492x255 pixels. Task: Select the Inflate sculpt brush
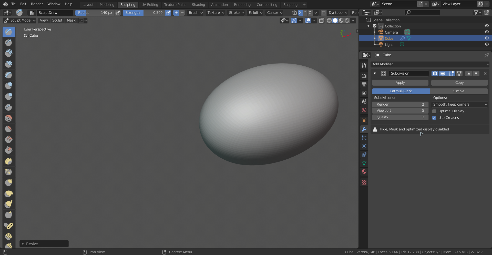coord(9,86)
